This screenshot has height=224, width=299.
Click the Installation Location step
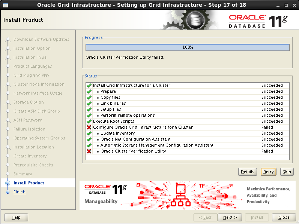(x=34, y=147)
